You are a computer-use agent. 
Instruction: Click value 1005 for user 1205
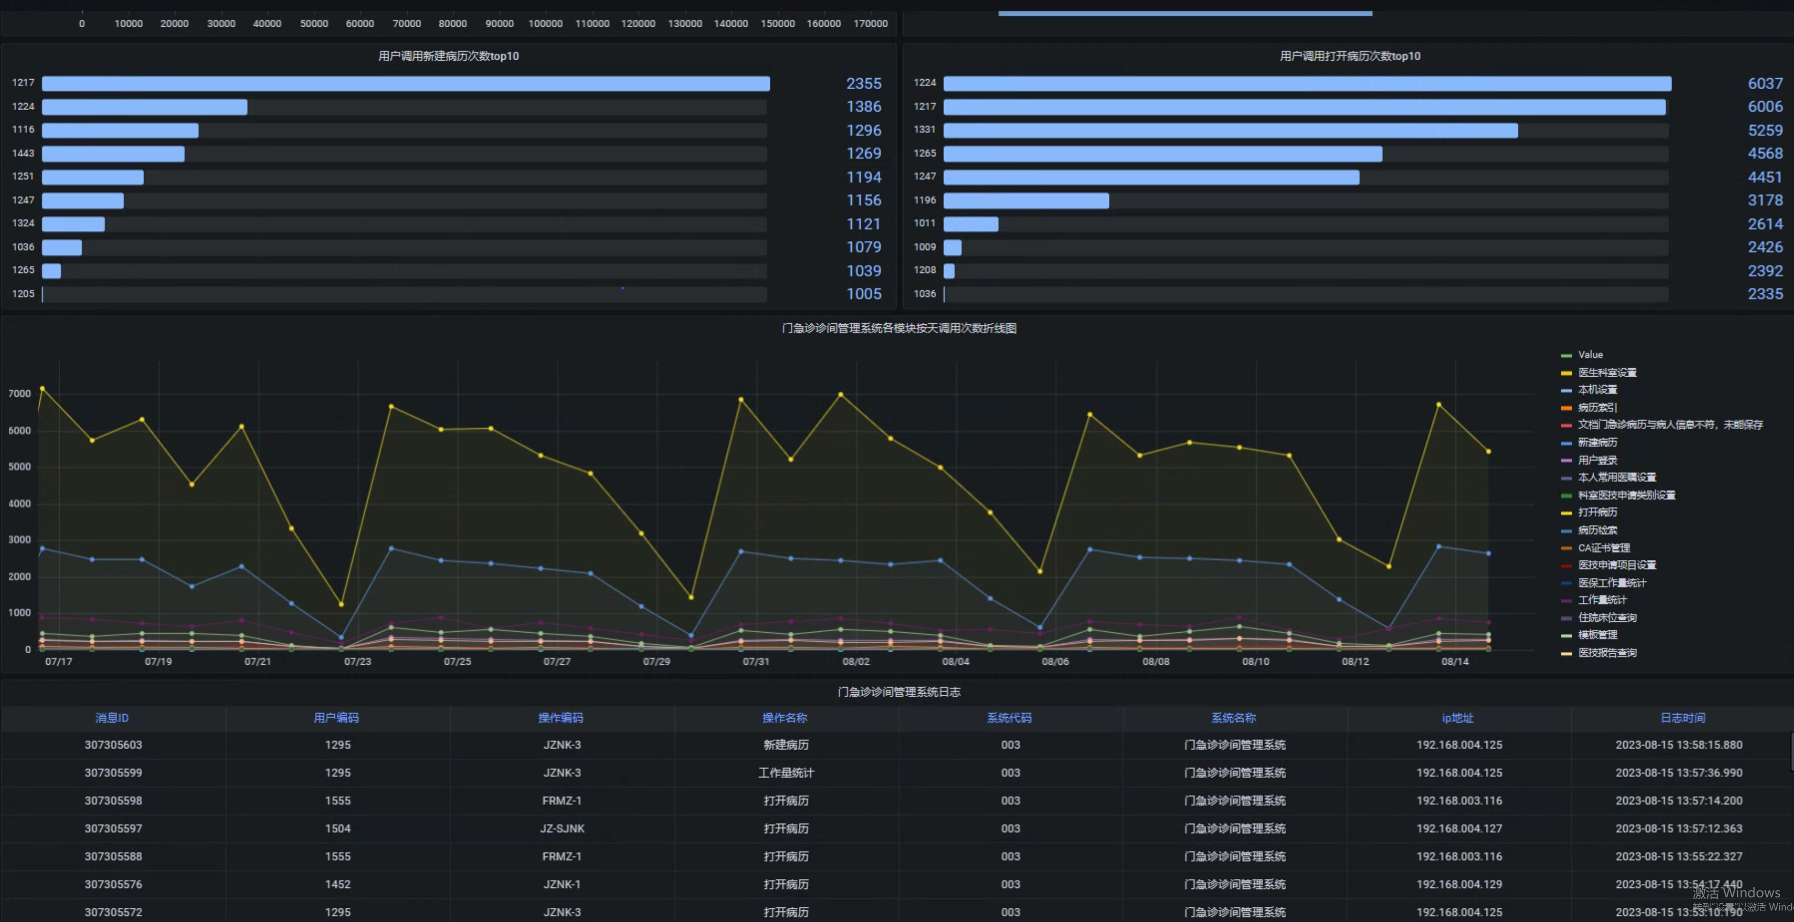(864, 294)
